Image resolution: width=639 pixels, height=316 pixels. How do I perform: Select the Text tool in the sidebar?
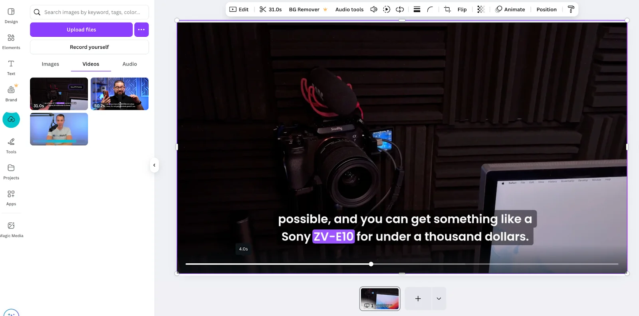(x=11, y=68)
